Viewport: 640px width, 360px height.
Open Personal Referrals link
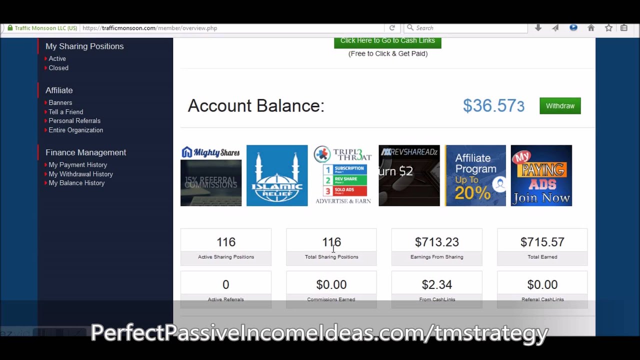coord(74,120)
